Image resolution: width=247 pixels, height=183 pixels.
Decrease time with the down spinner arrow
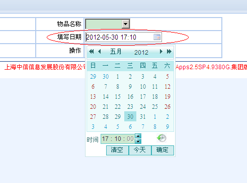(x=138, y=141)
